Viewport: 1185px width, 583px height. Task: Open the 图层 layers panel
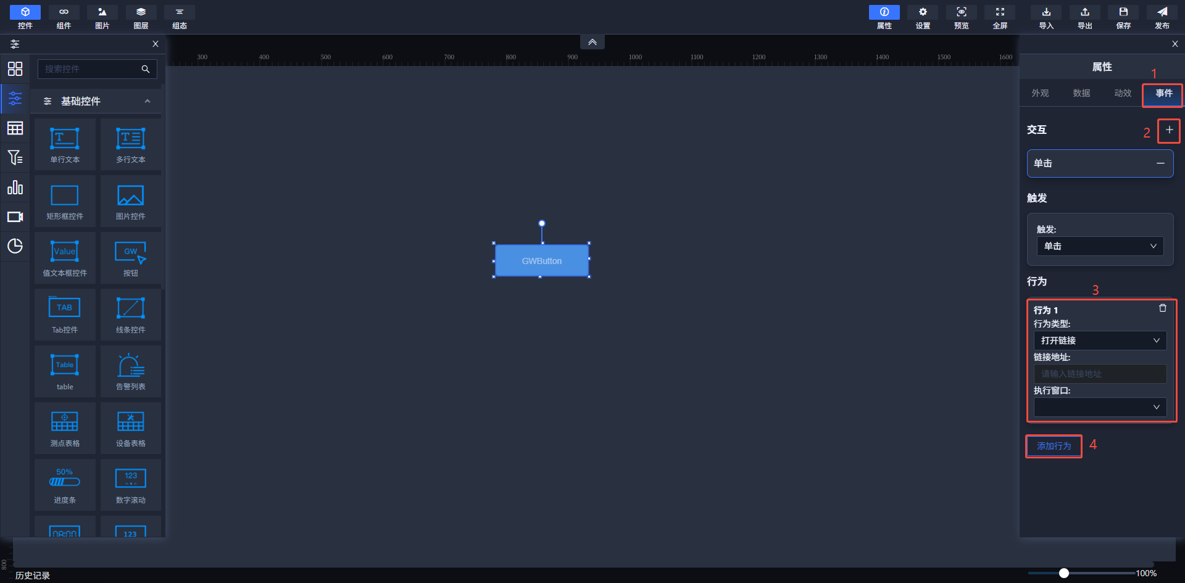(141, 17)
